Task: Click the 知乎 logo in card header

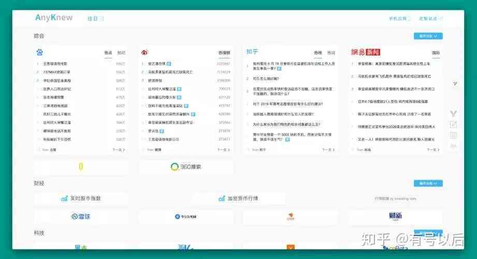Action: pos(252,51)
